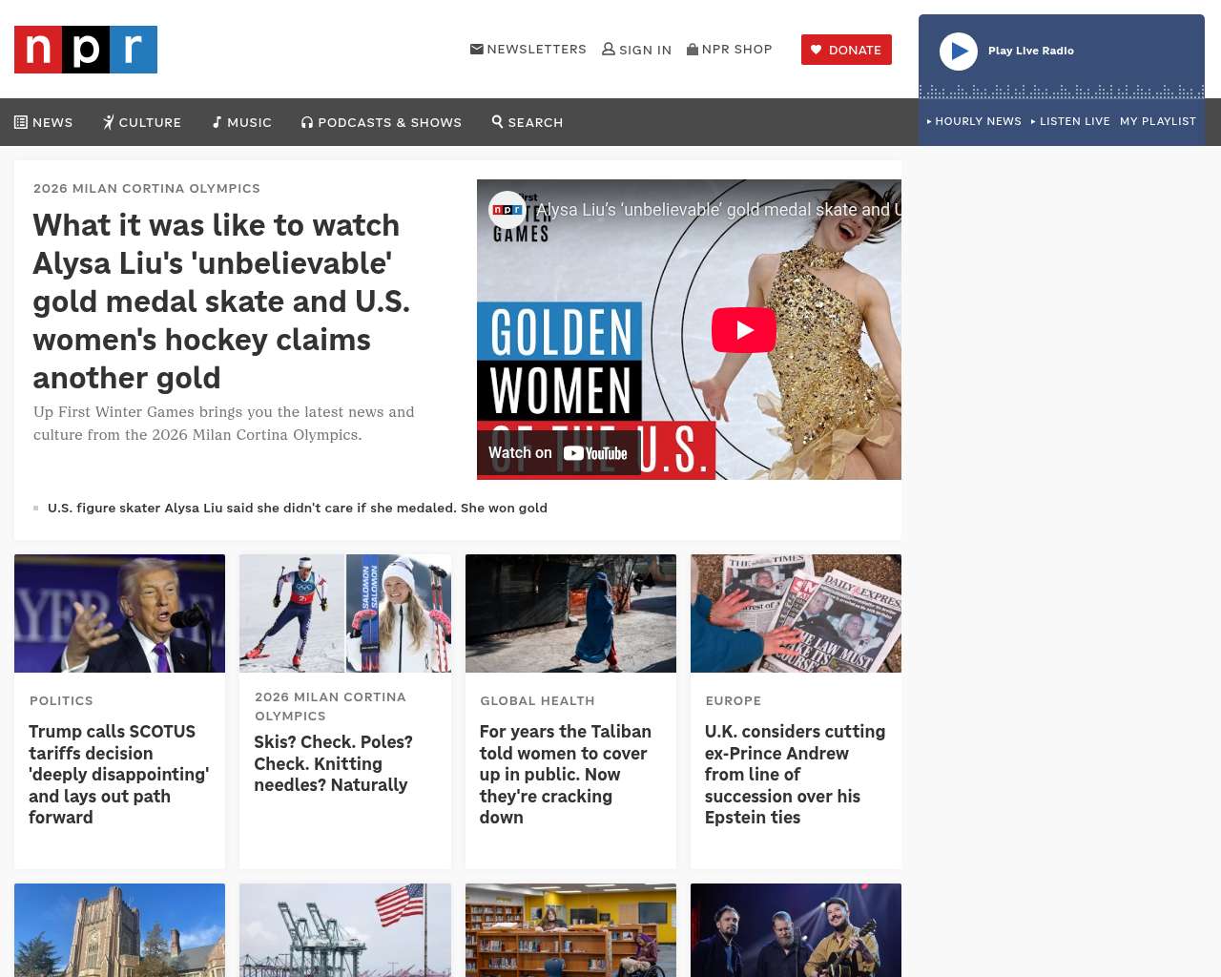The image size is (1221, 977).
Task: Open the Music navigation menu
Action: click(x=242, y=122)
